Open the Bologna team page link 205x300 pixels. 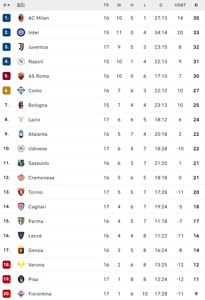(38, 105)
